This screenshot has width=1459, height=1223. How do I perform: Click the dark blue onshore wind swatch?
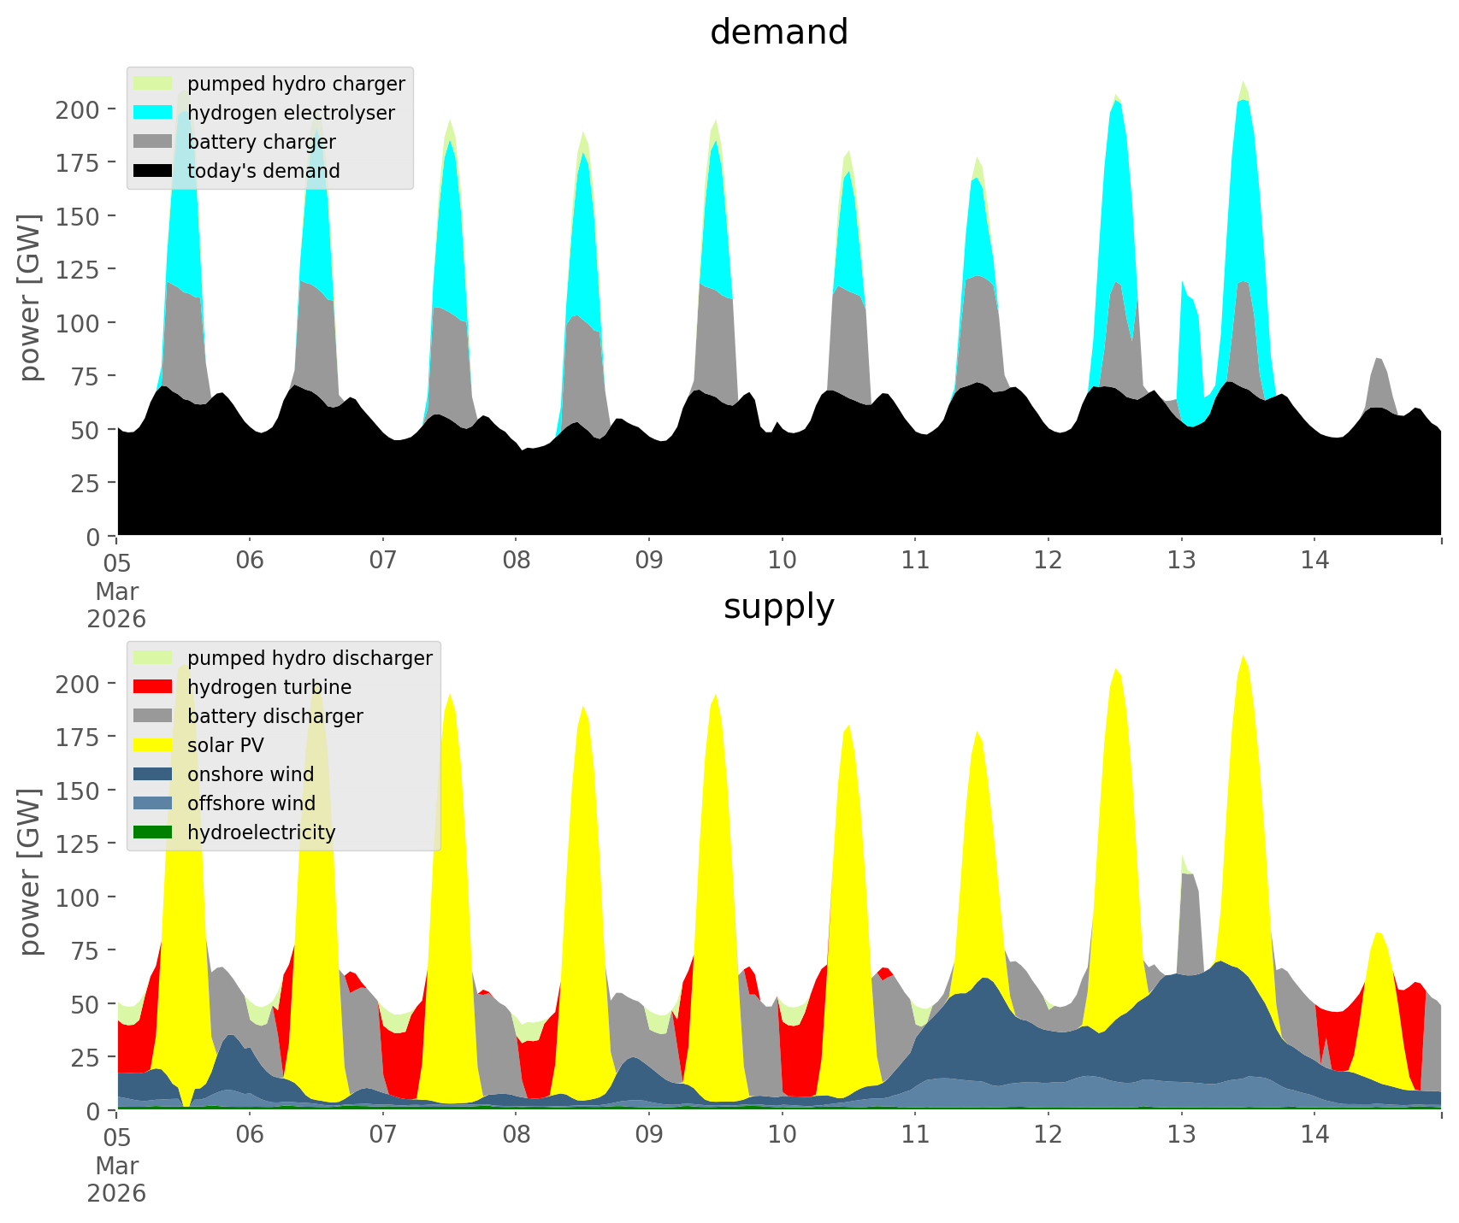tap(153, 774)
